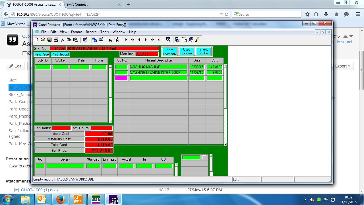Click the Save diskette icon

tap(49, 40)
